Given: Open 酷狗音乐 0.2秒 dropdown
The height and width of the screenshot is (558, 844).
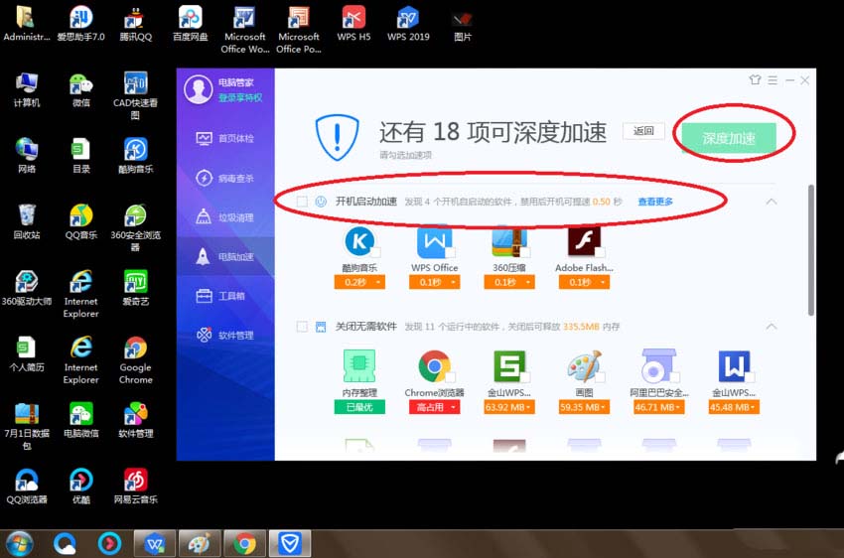Looking at the screenshot, I should 359,283.
